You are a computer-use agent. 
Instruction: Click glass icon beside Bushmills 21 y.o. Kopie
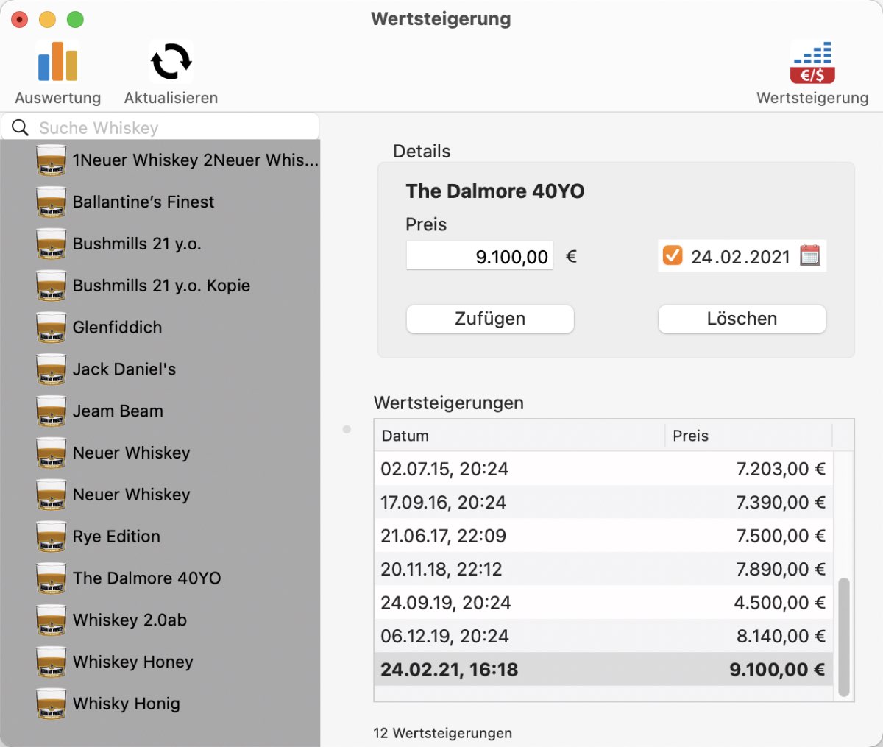click(x=52, y=286)
